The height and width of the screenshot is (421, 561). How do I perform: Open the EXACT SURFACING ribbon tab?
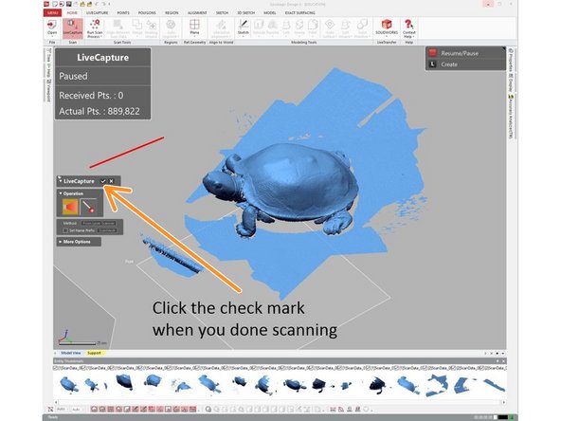(x=300, y=13)
